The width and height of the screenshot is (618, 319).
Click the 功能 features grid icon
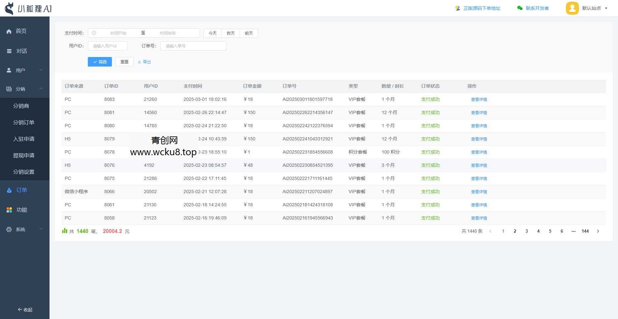9,210
